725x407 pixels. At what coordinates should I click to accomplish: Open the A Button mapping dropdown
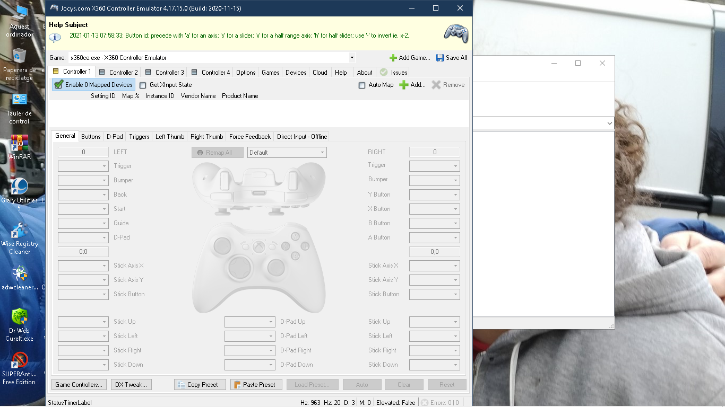pos(435,238)
